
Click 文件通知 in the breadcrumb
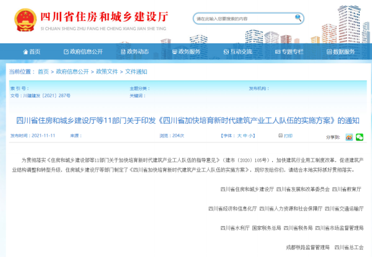[136, 72]
